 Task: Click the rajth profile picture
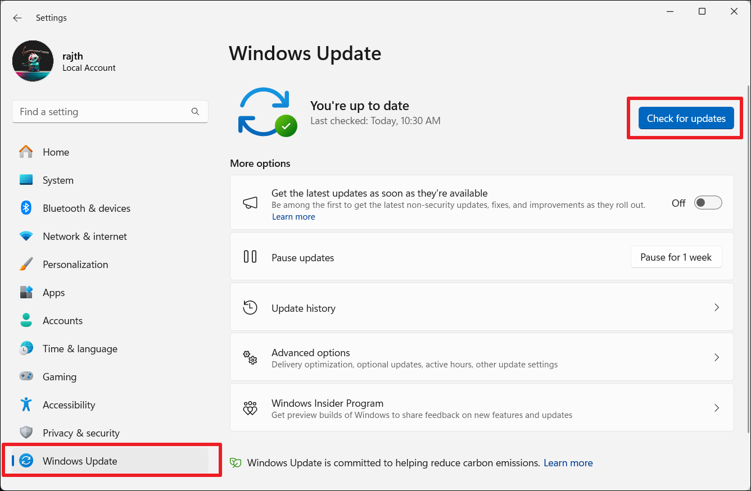33,61
